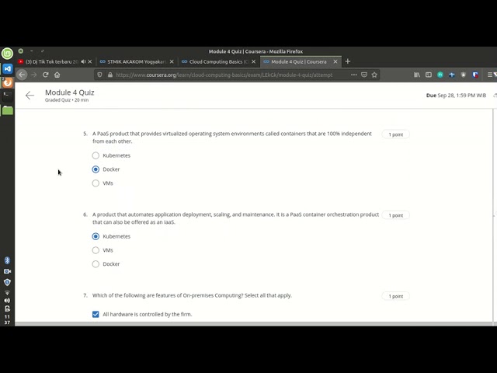Screen dimensions: 497x373
Task: Open the Linux Mint start menu
Action: [x=7, y=54]
